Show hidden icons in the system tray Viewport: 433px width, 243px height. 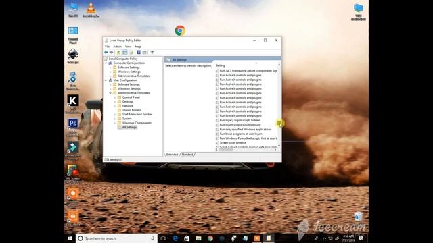[324, 238]
